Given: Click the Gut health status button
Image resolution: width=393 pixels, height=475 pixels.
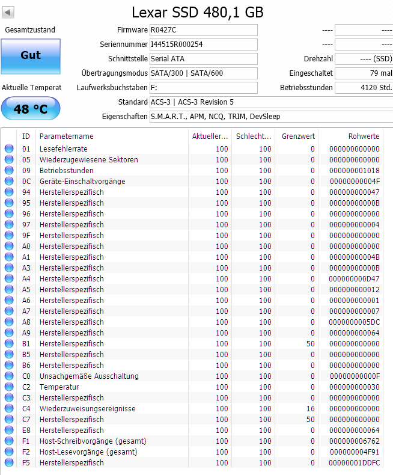Looking at the screenshot, I should click(x=31, y=57).
